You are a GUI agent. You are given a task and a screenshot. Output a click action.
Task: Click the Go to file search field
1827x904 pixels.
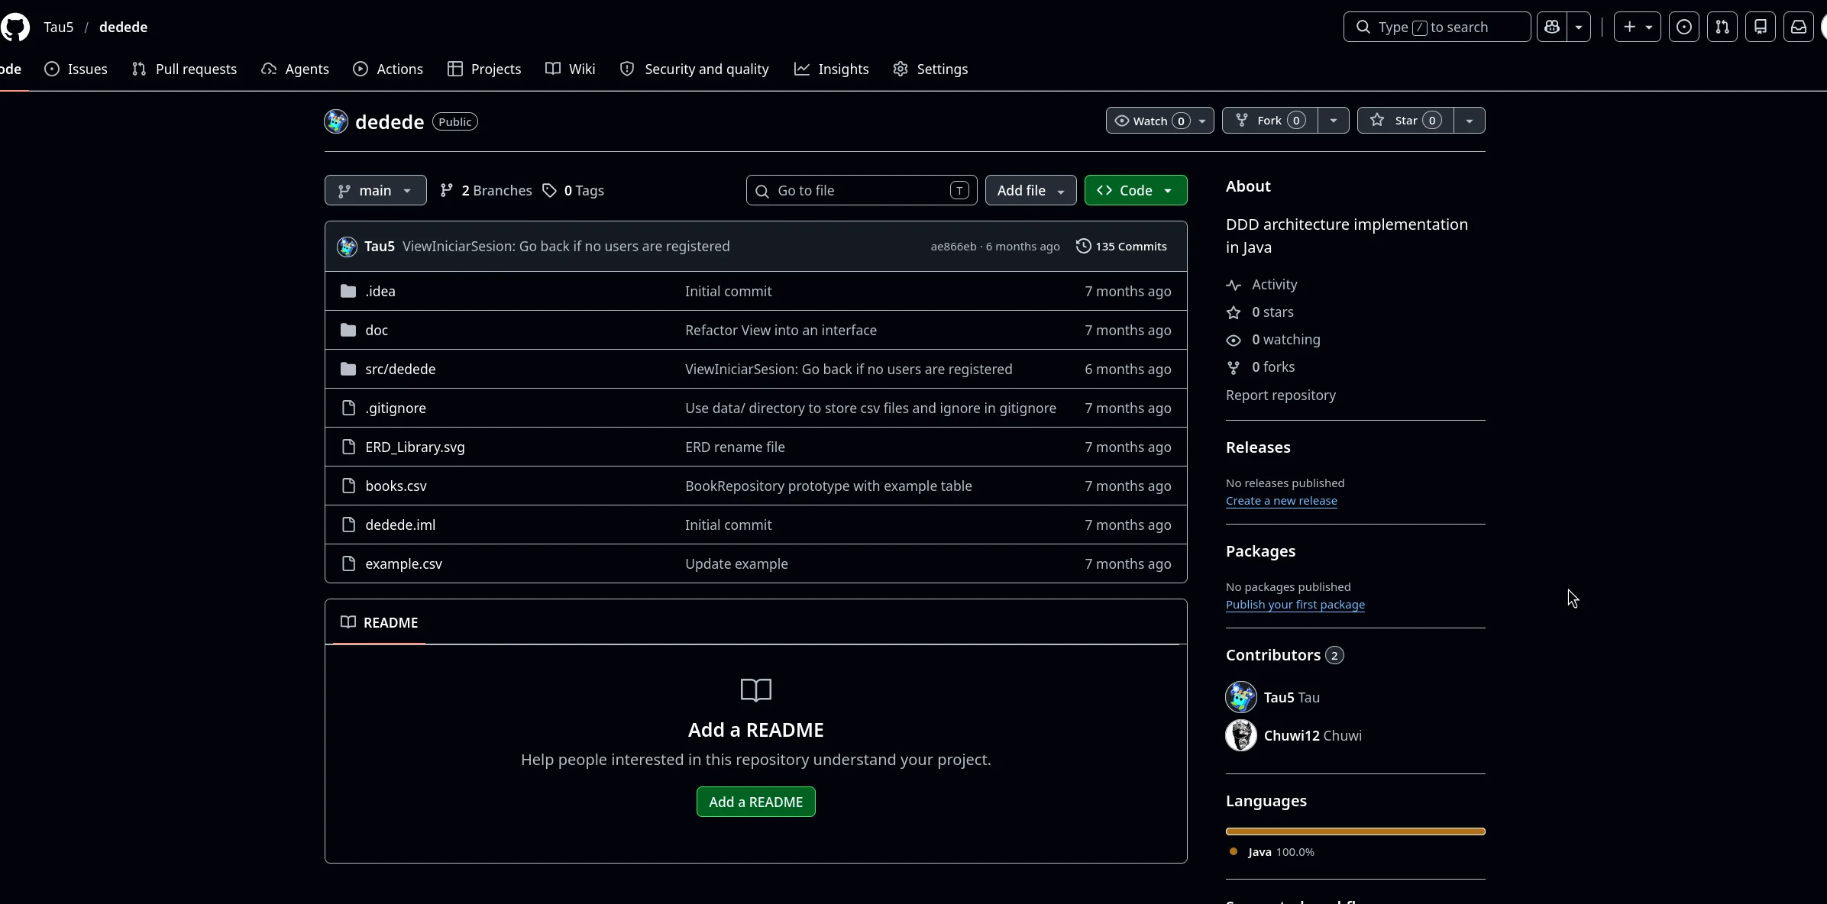click(862, 190)
